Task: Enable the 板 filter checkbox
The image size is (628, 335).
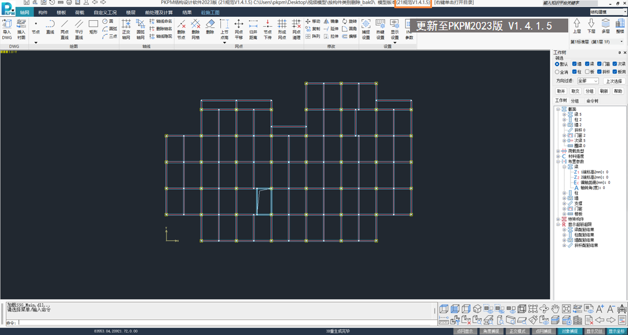Action: (x=588, y=72)
